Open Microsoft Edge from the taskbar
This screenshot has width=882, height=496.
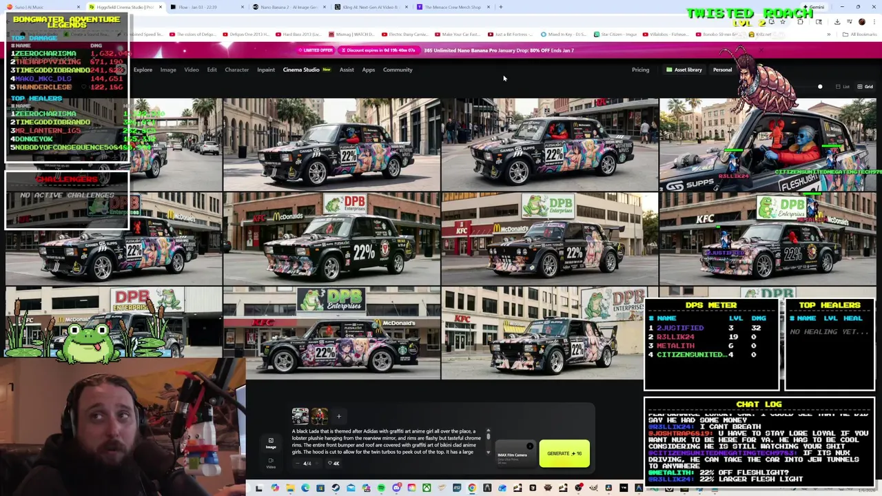pos(305,488)
